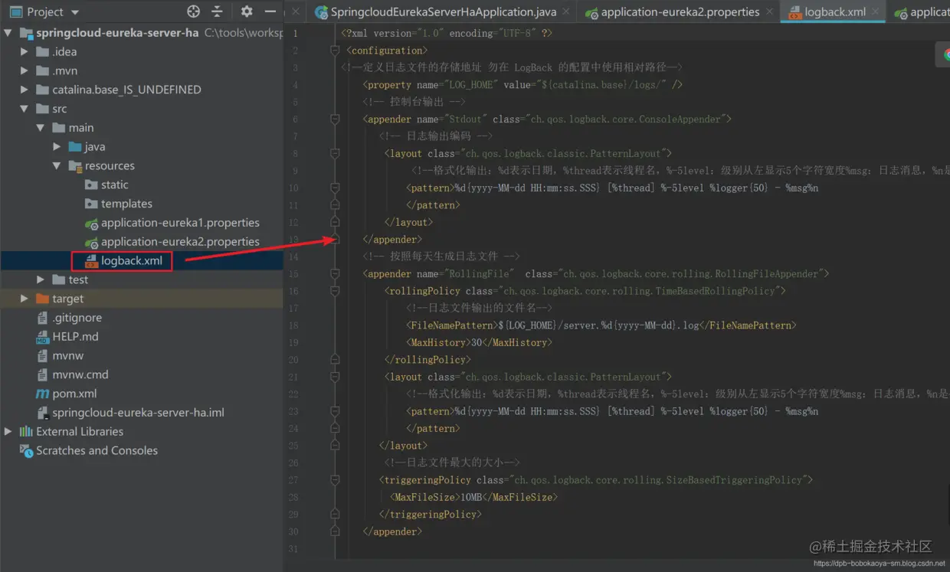
Task: Fold the rollingPolicy block at line 16
Action: 335,291
